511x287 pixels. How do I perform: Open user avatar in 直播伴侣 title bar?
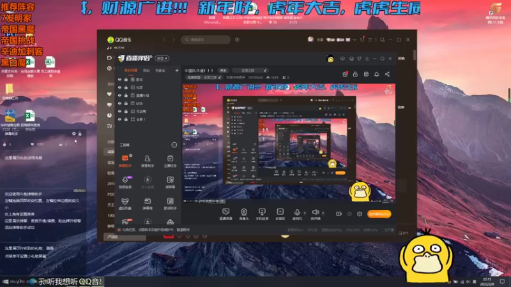(330, 59)
